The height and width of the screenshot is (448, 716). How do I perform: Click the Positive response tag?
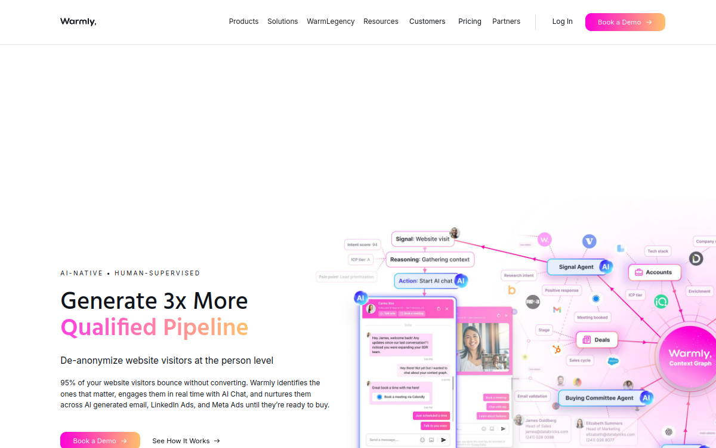(561, 290)
